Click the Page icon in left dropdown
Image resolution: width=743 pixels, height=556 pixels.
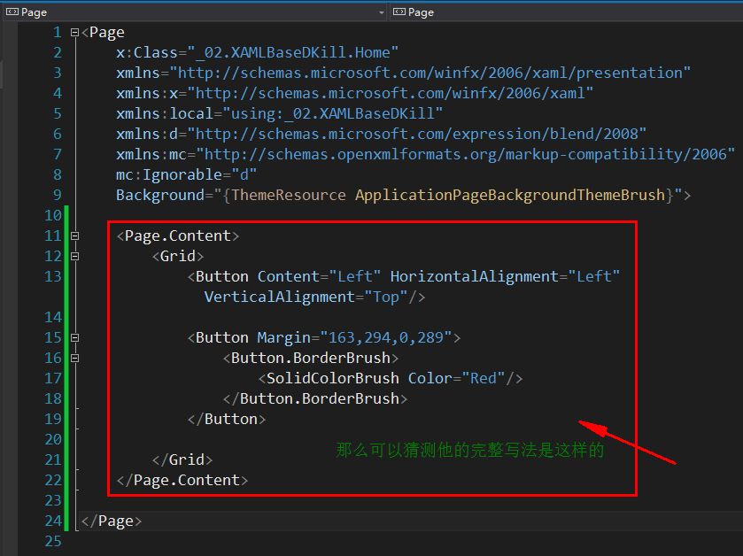[12, 12]
